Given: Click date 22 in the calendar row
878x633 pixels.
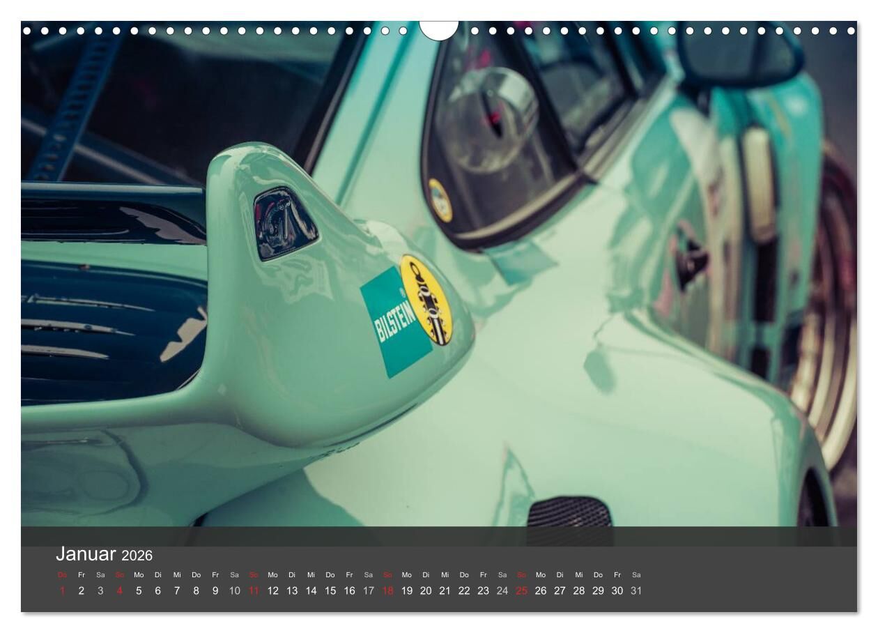Looking at the screenshot, I should pyautogui.click(x=464, y=590).
